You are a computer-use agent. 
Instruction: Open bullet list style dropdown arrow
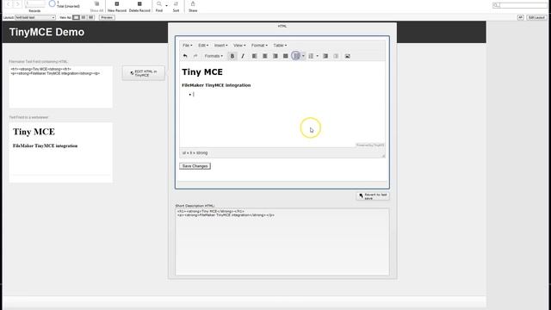(303, 56)
